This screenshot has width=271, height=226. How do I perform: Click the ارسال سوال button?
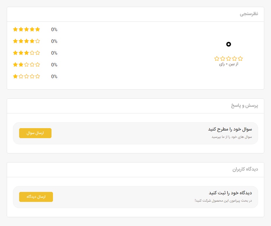[35, 133]
